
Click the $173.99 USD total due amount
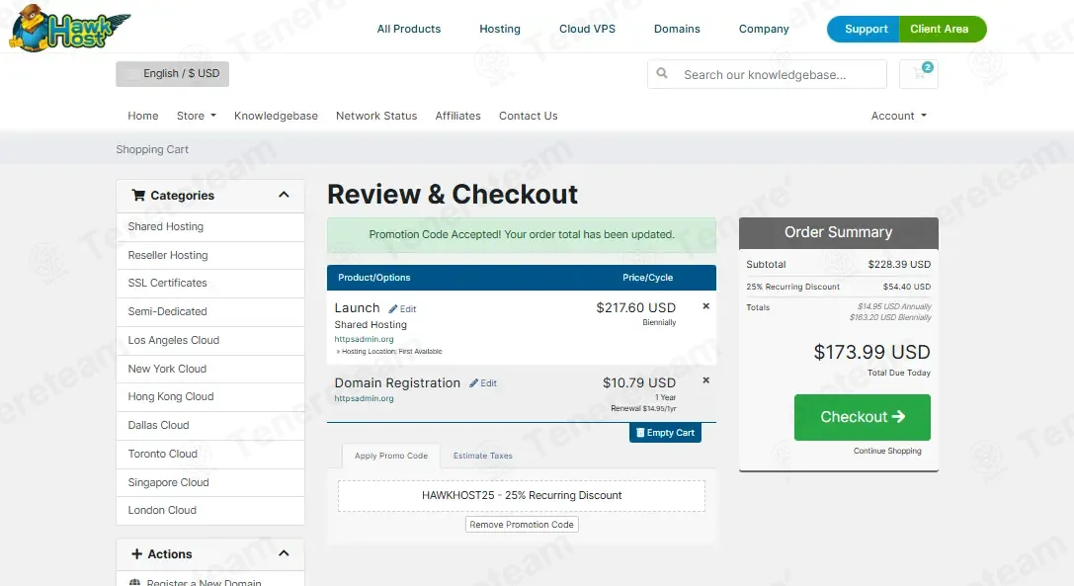(x=871, y=352)
